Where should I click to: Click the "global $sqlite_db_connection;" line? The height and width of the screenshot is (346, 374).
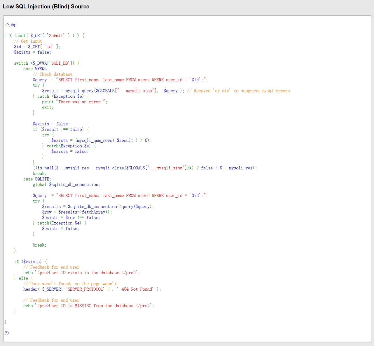(x=66, y=184)
